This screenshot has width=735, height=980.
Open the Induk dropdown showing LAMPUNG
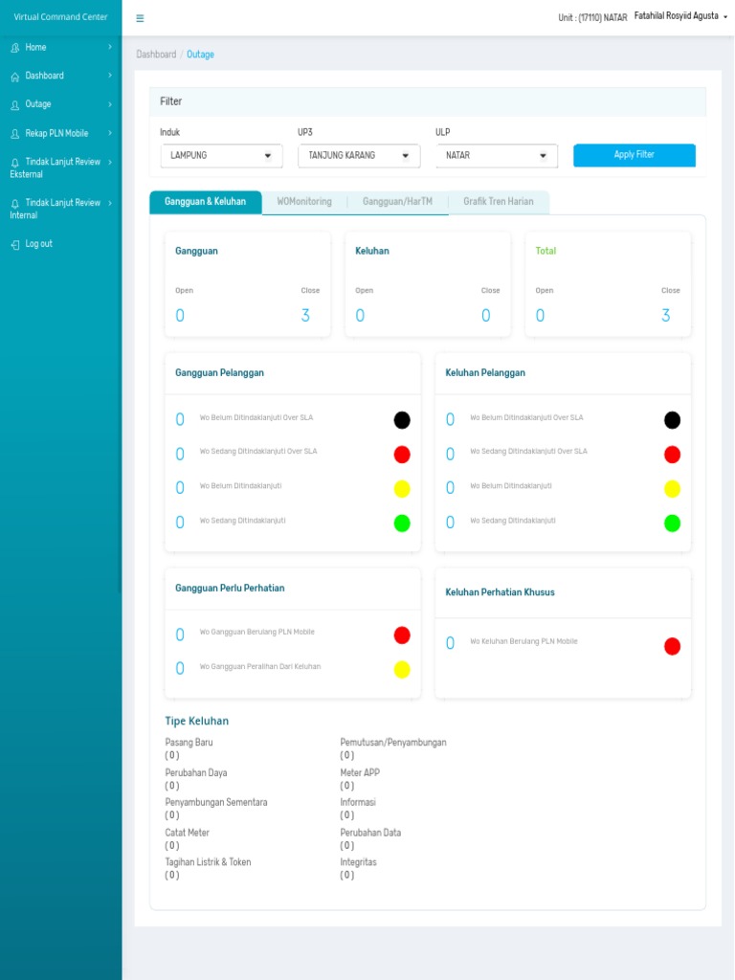221,156
